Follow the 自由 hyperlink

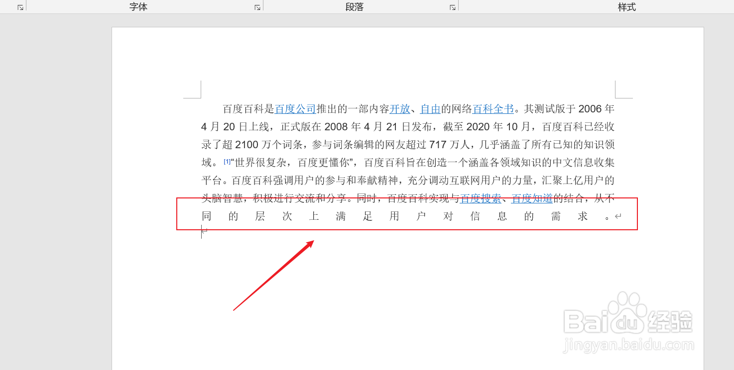(431, 109)
